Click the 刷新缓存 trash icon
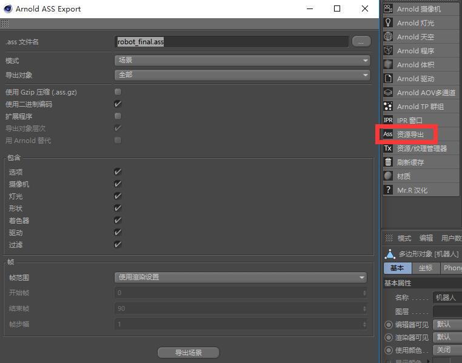462x363 pixels. (388, 162)
